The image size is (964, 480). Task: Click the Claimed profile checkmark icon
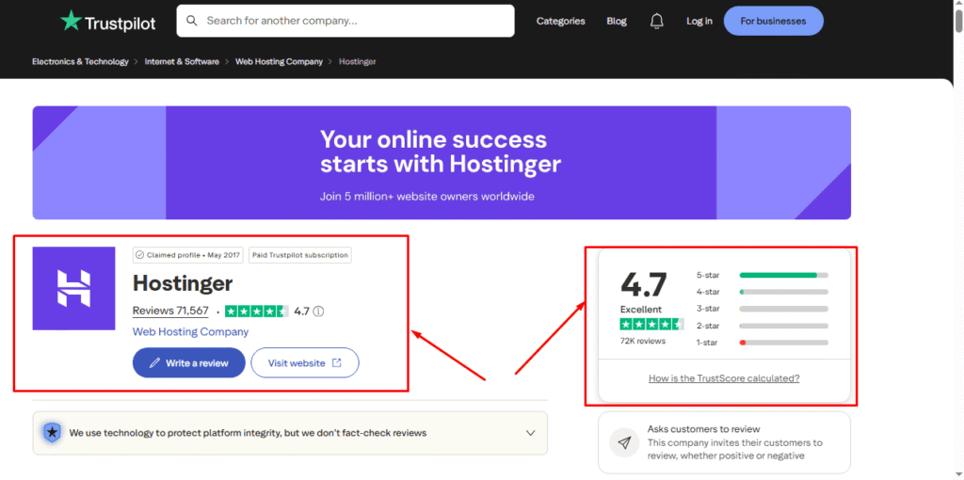139,255
